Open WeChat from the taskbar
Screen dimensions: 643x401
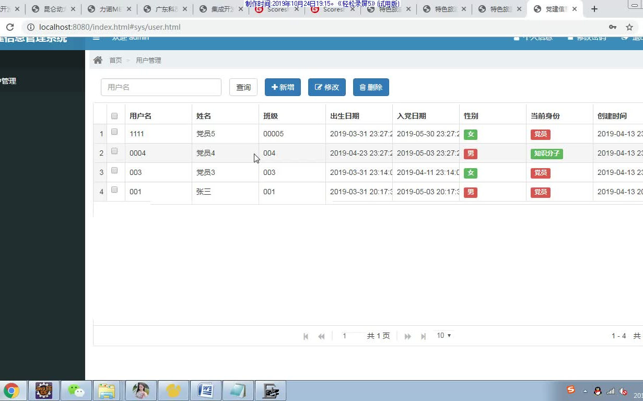76,390
